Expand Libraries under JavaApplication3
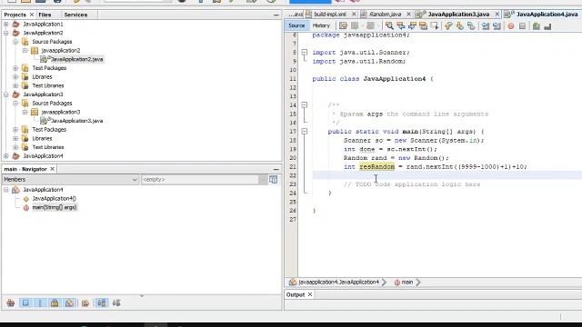Screen dimensions: 582x327 click(x=15, y=138)
